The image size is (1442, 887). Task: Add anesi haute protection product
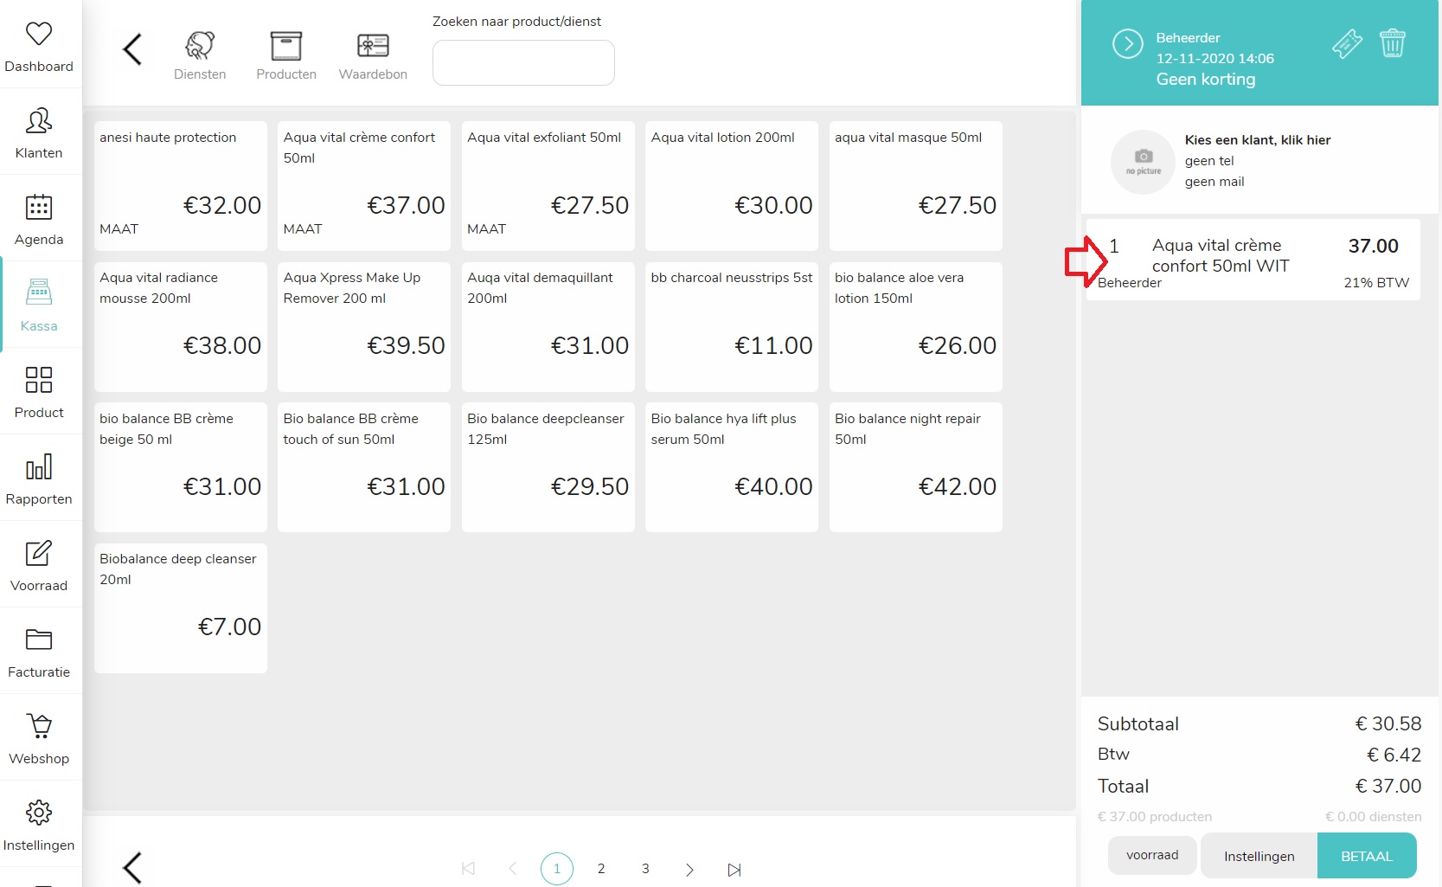click(181, 186)
